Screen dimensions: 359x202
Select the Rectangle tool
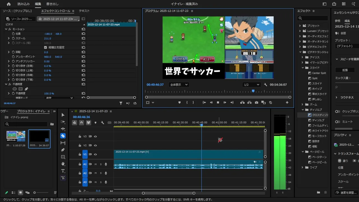[63, 157]
